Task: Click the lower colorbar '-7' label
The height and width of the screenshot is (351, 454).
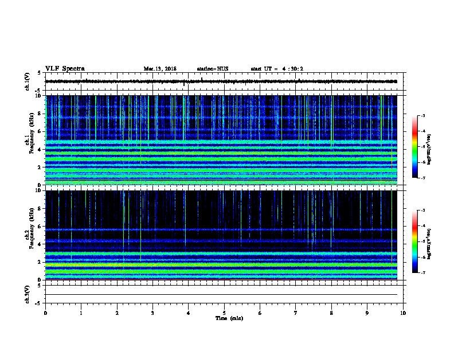Action: (x=422, y=273)
